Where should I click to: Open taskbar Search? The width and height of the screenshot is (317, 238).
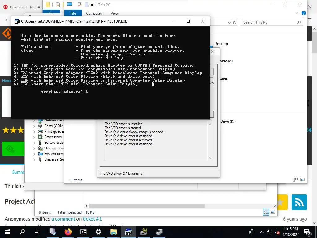click(22, 232)
